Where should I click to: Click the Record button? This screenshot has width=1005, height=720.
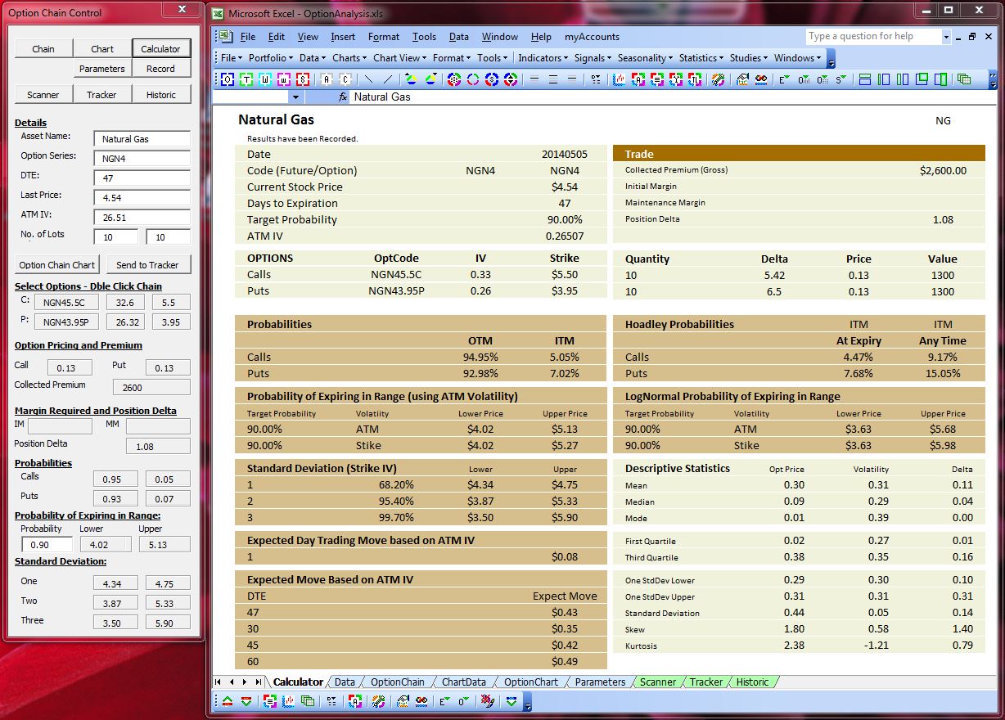pyautogui.click(x=160, y=69)
